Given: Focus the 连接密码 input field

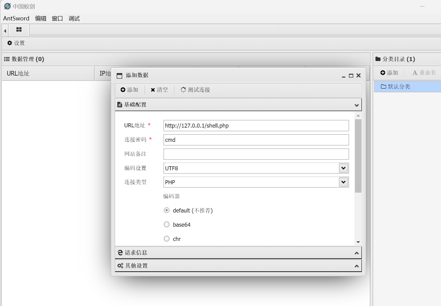Looking at the screenshot, I should click(x=256, y=140).
